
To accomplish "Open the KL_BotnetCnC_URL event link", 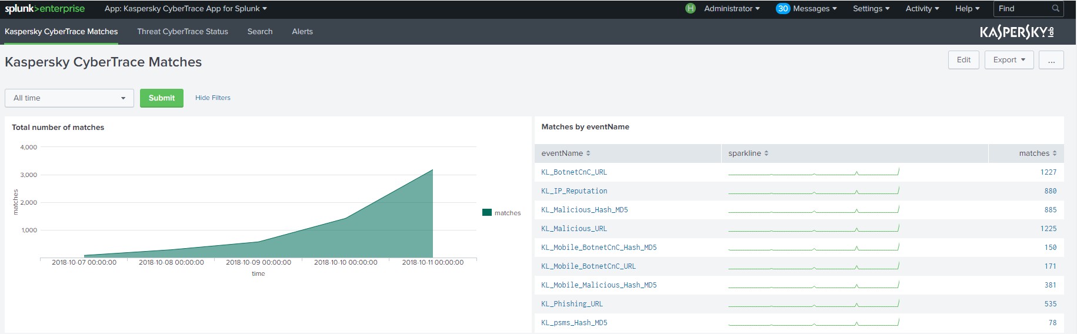I will tap(574, 172).
